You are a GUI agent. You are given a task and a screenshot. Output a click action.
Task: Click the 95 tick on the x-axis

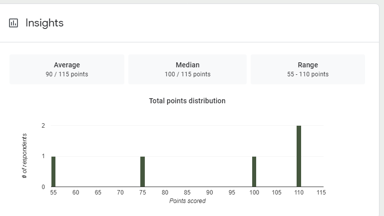[232, 192]
